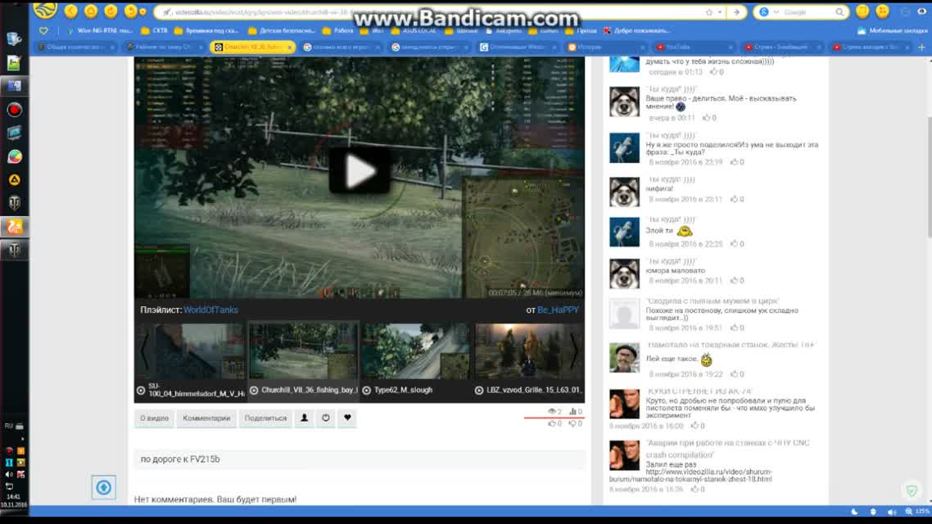The image size is (932, 524).
Task: Open the Комментарии tab
Action: coord(206,418)
